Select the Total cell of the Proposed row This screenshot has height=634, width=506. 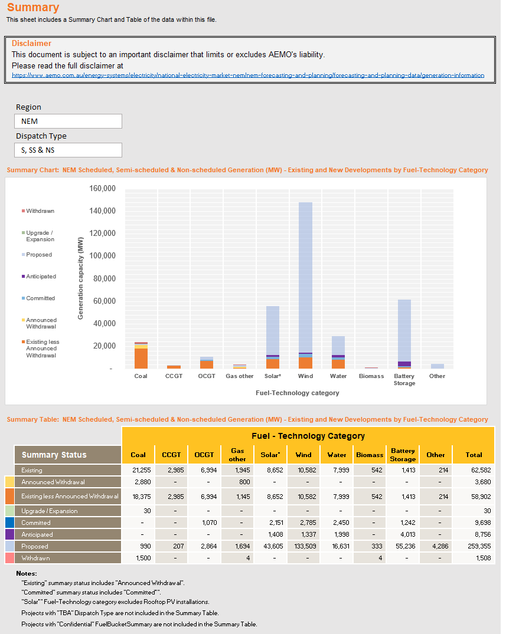tap(474, 546)
